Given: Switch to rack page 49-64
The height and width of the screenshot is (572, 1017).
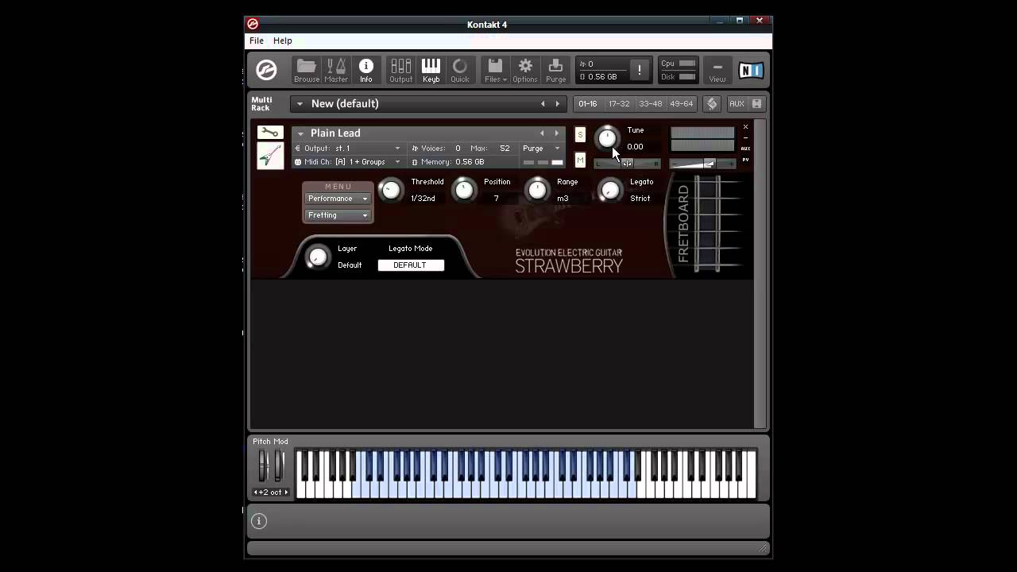Looking at the screenshot, I should pos(681,104).
